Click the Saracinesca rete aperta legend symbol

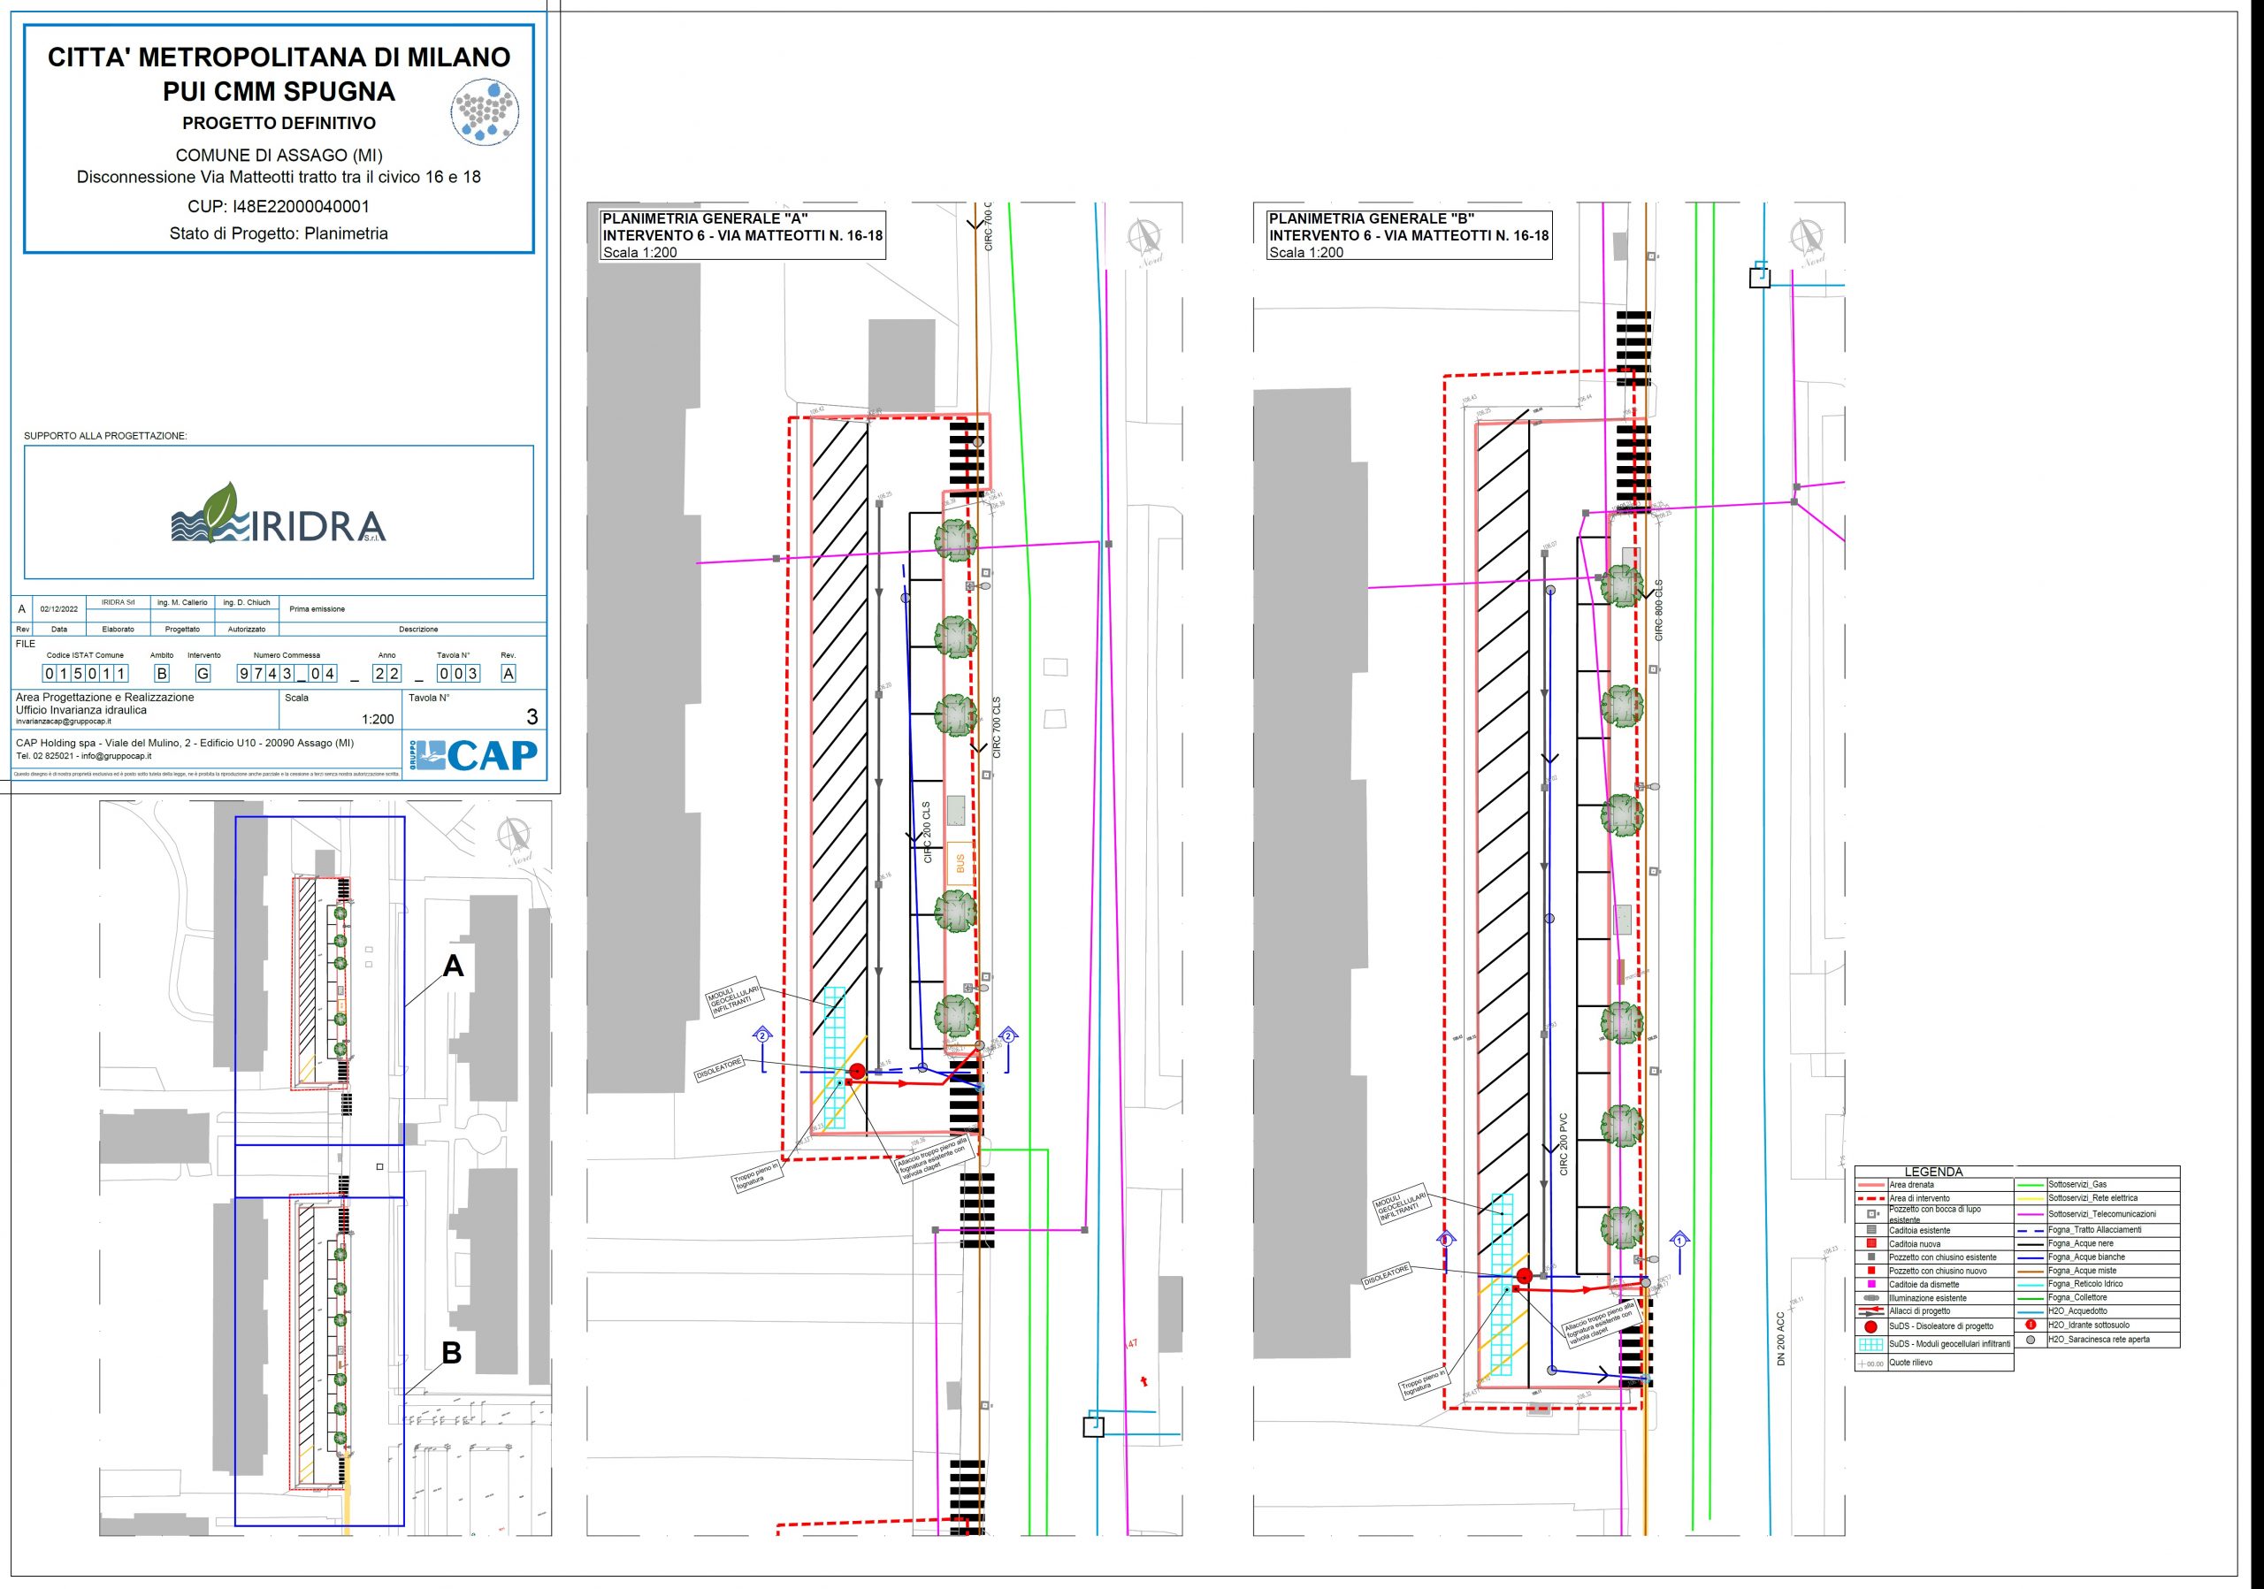tap(2031, 1341)
